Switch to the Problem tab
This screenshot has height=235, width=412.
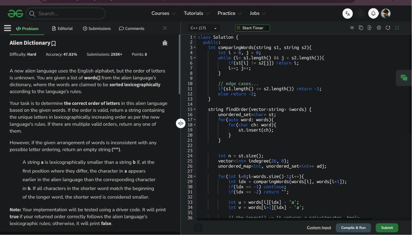coord(27,29)
